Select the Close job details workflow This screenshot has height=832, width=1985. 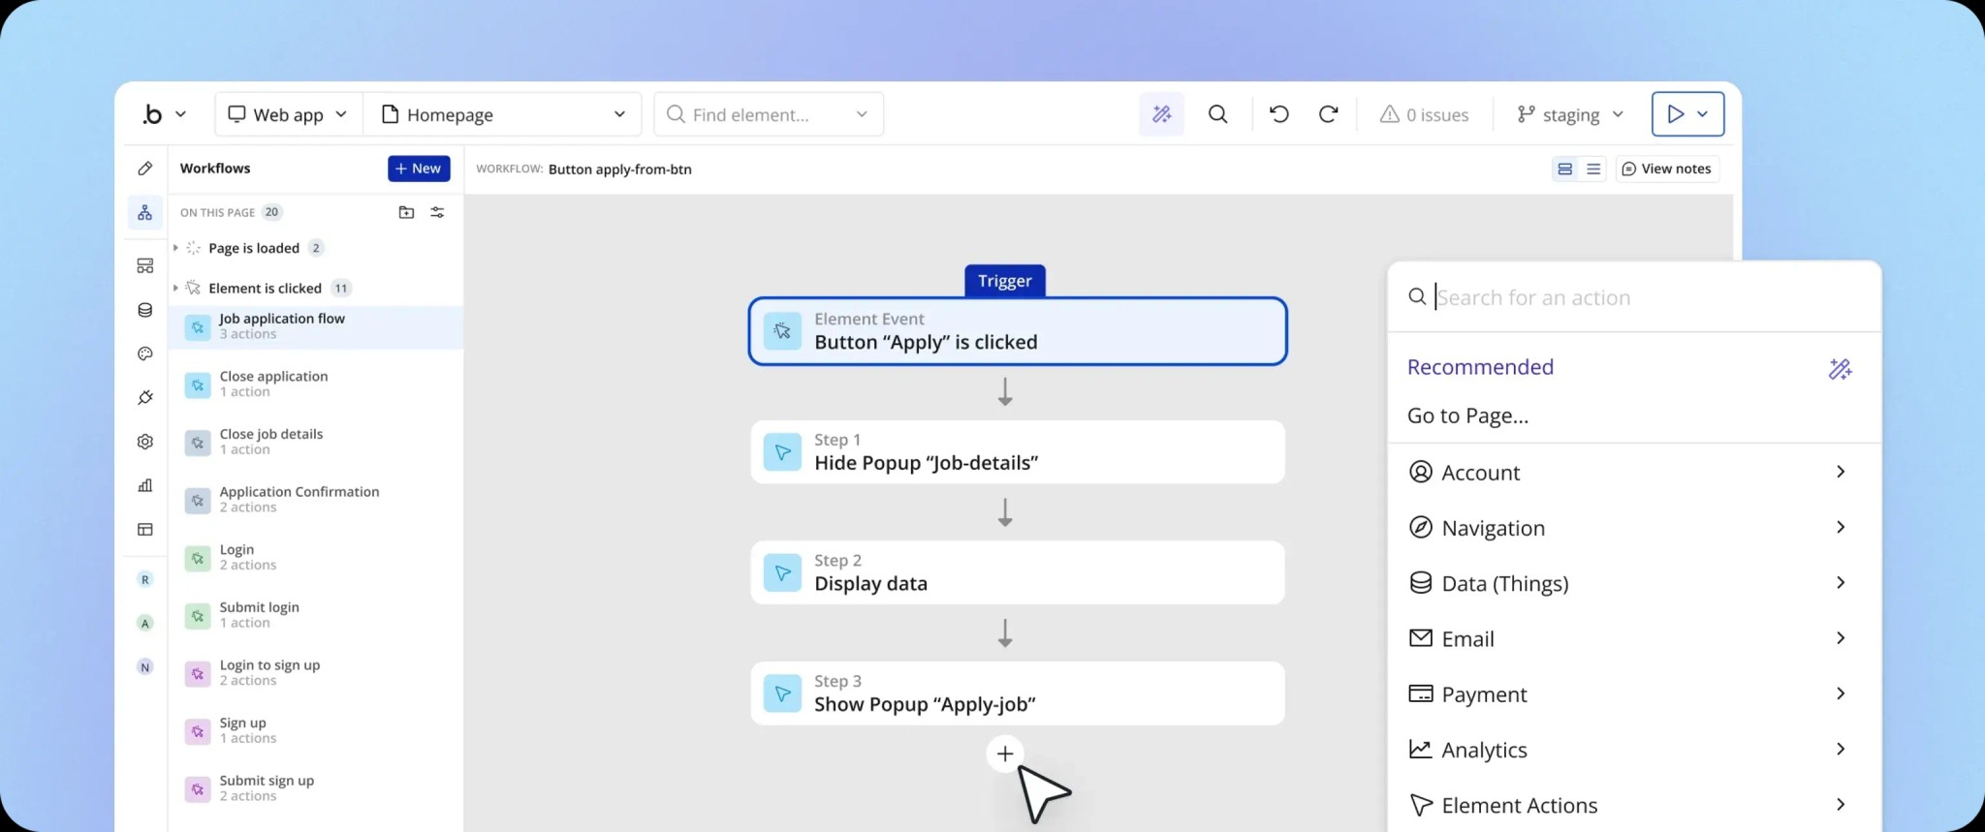(x=316, y=442)
